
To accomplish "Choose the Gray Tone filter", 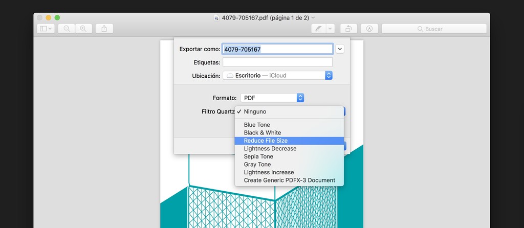I will coord(289,165).
